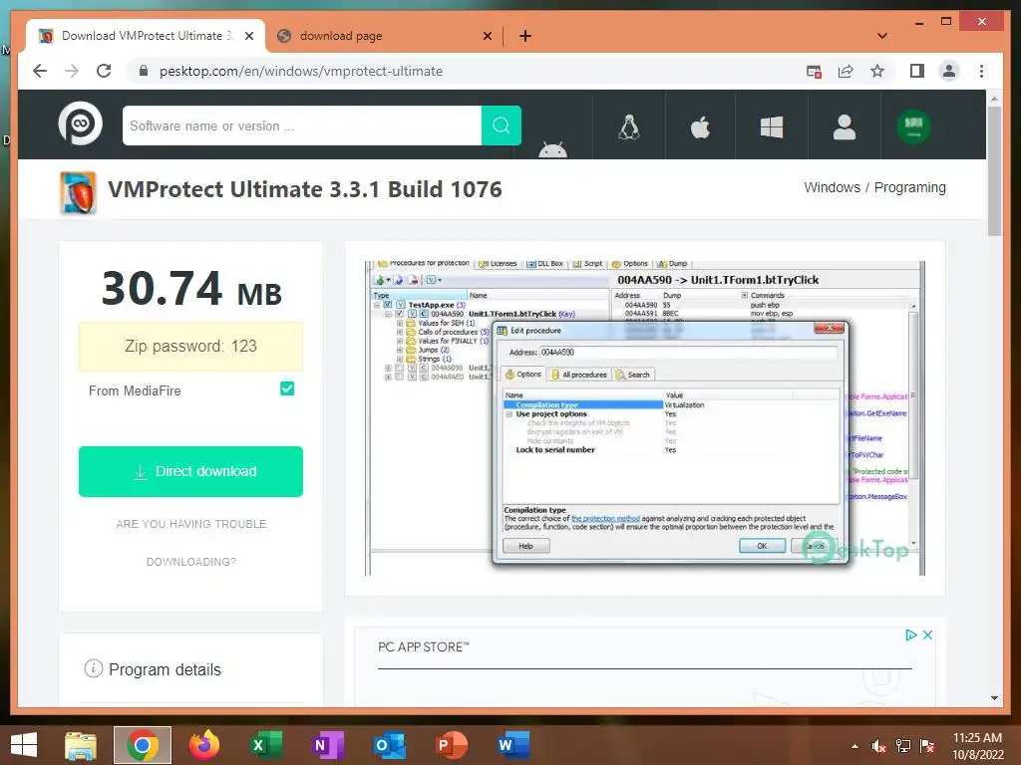Click the green language flag icon
Image resolution: width=1021 pixels, height=765 pixels.
(913, 127)
